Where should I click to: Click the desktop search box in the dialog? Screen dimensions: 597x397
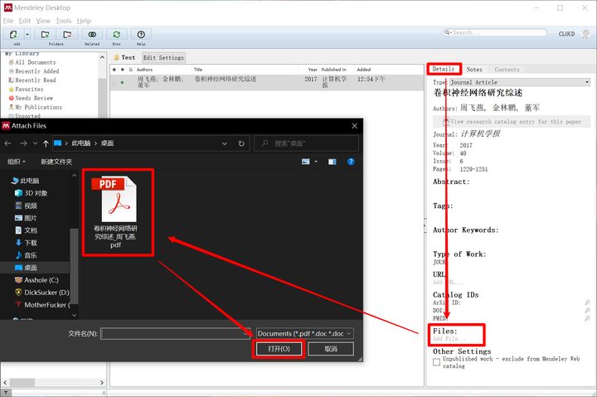307,143
